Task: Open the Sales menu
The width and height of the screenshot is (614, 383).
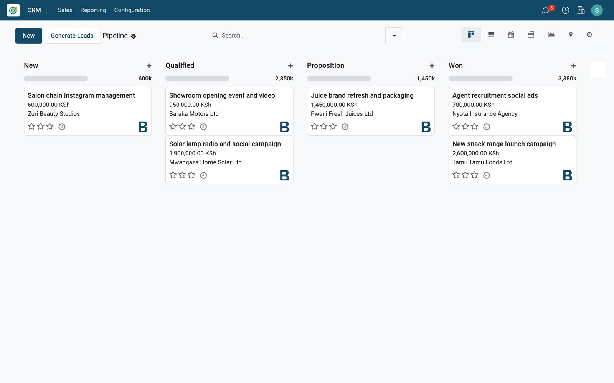Action: [x=65, y=10]
